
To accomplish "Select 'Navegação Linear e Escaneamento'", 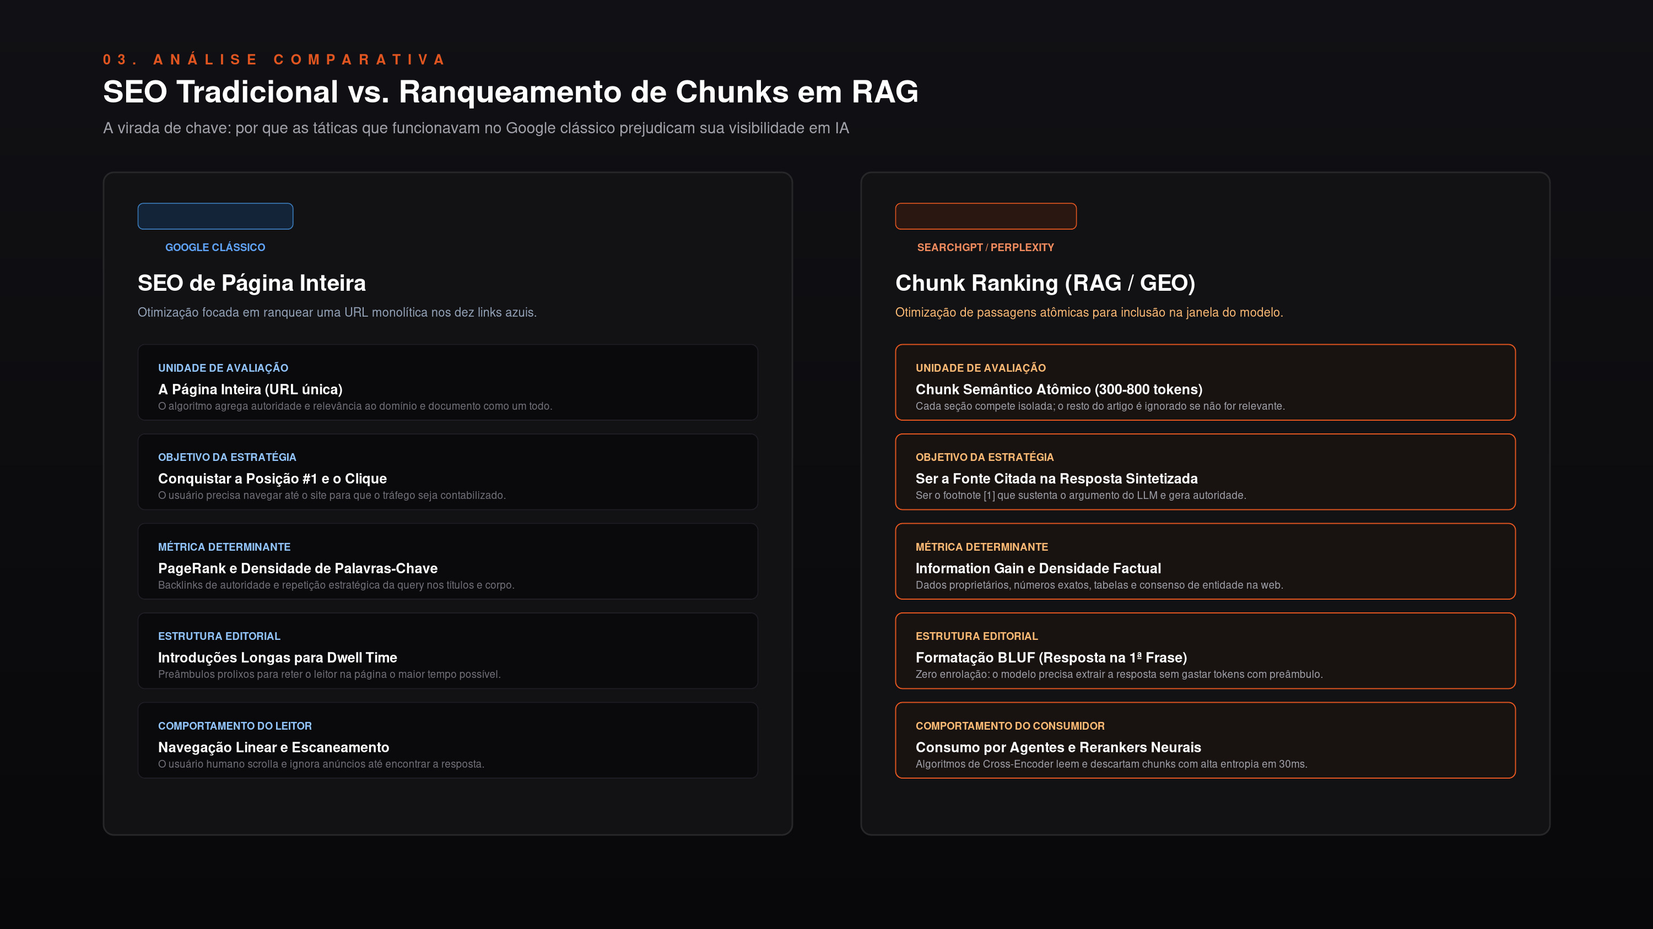I will click(x=273, y=747).
